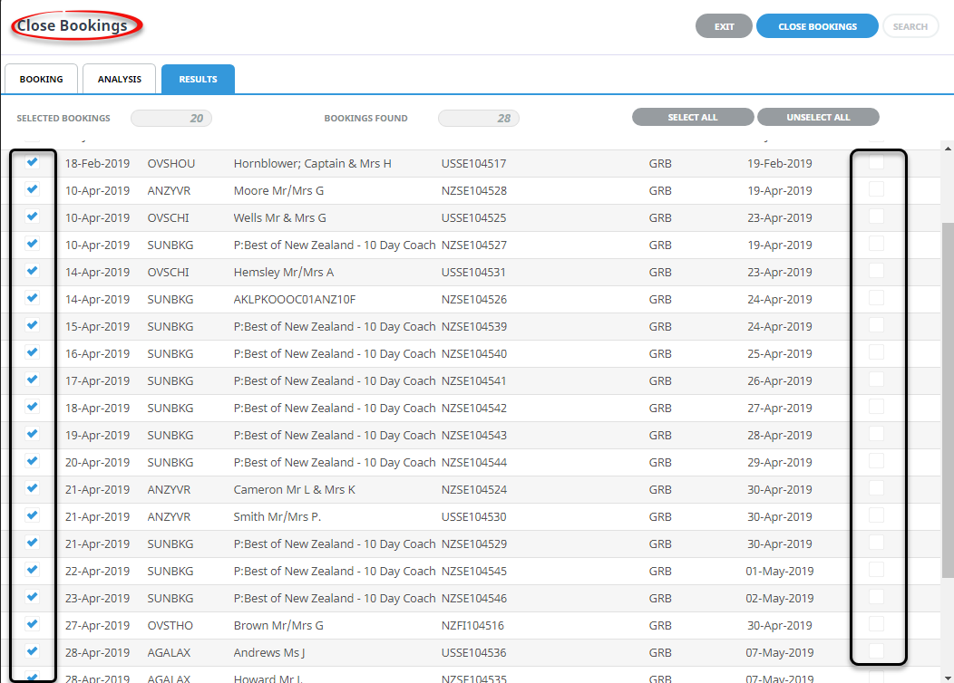Uncheck the Hornblower booking USSE104517 checkbox
The height and width of the screenshot is (683, 954).
click(33, 162)
